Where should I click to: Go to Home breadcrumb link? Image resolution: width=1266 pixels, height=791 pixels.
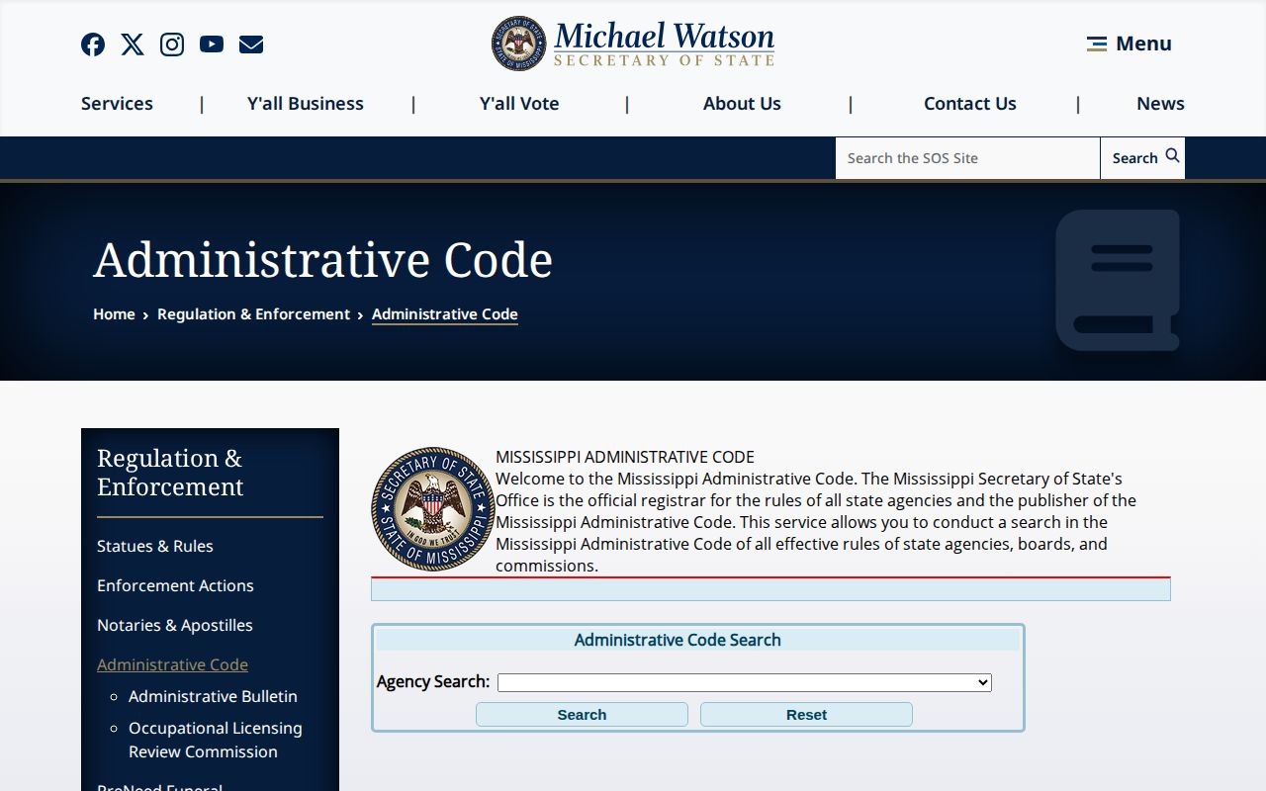(x=114, y=313)
